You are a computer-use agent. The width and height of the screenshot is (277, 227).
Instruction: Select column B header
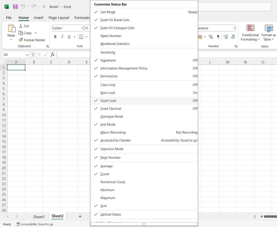coord(34,62)
